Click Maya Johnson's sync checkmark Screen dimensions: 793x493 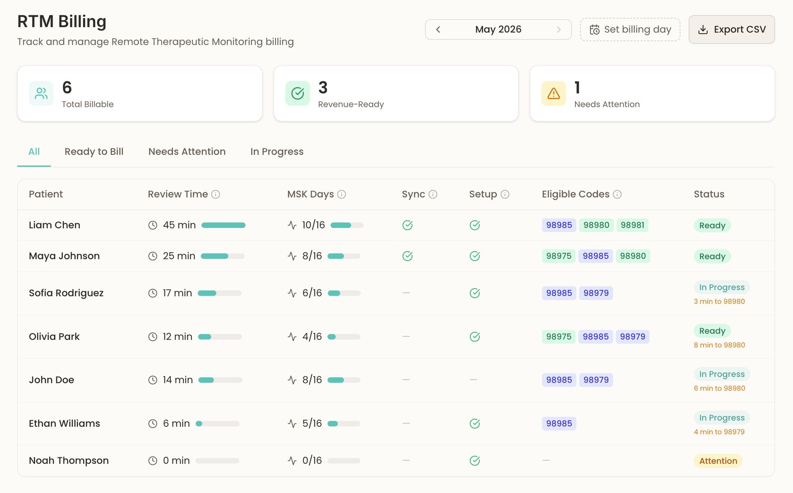pos(407,256)
